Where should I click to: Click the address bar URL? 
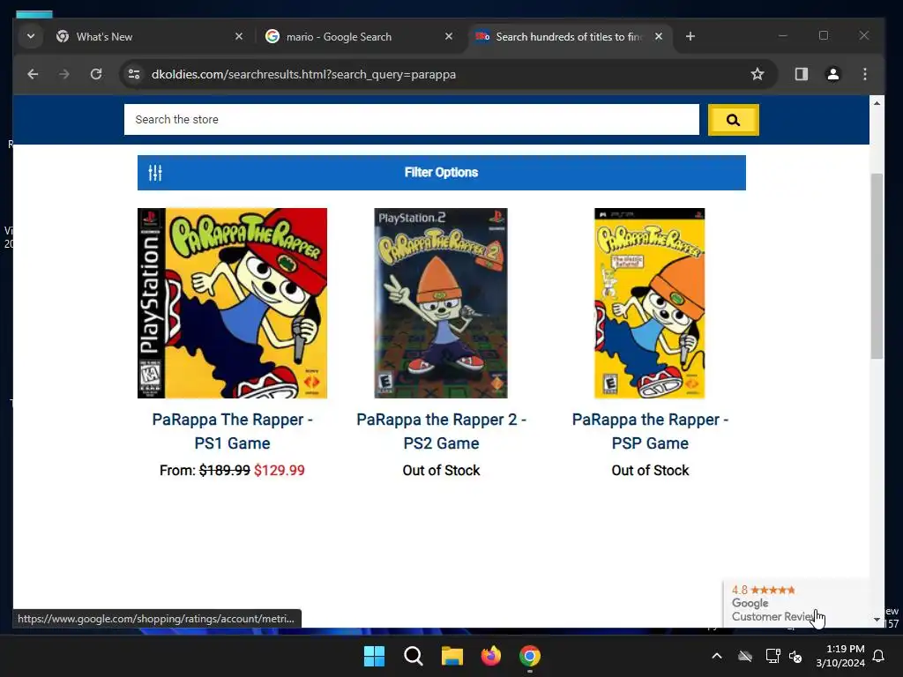(x=303, y=74)
